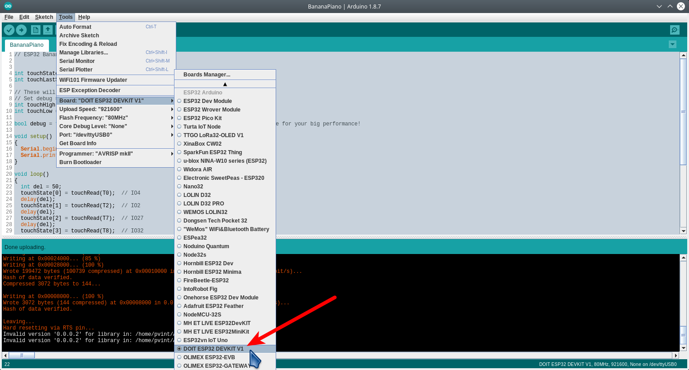689x370 pixels.
Task: Choose Get Board Info entry
Action: 116,143
